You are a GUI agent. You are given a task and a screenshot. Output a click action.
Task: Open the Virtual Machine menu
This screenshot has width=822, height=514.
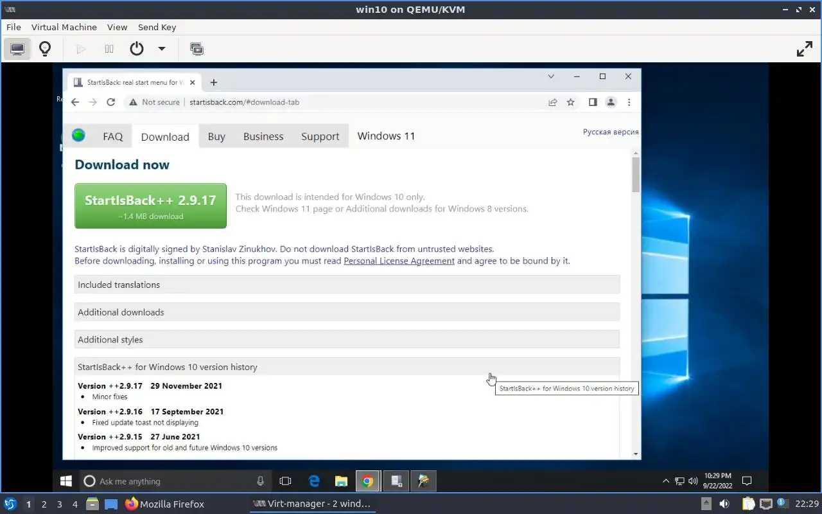(x=64, y=27)
